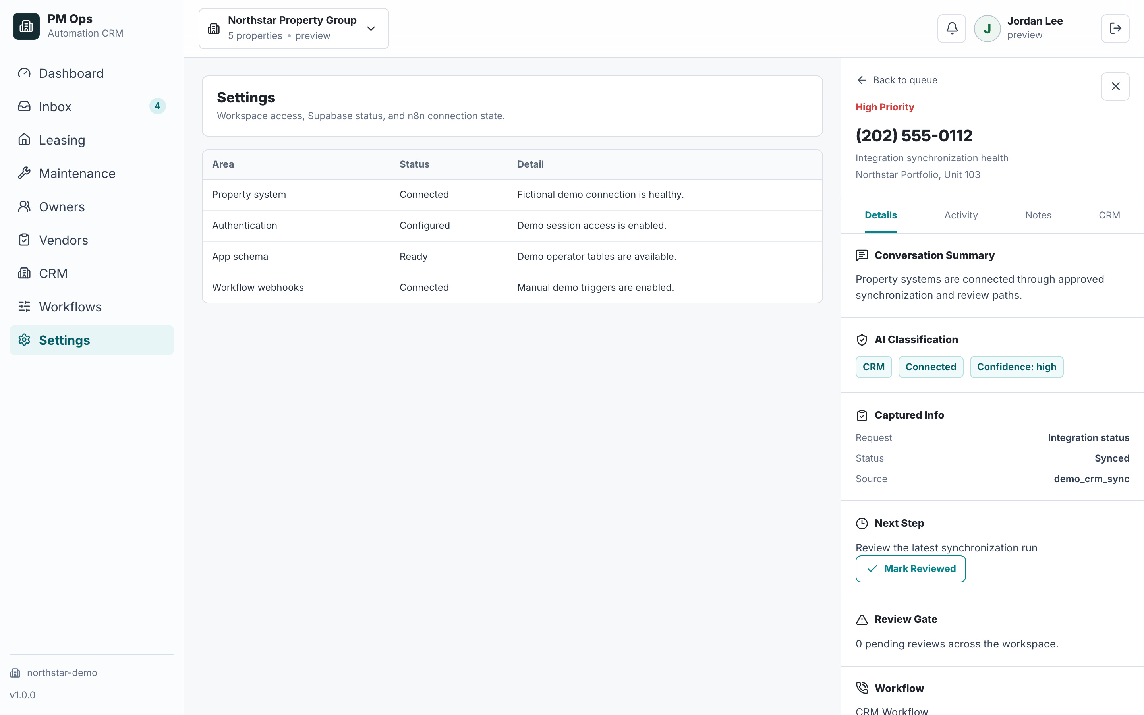Click the sign out icon
This screenshot has width=1144, height=715.
1115,28
